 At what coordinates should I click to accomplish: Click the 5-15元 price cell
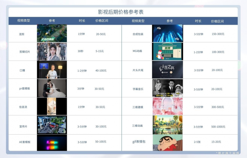pos(99,51)
